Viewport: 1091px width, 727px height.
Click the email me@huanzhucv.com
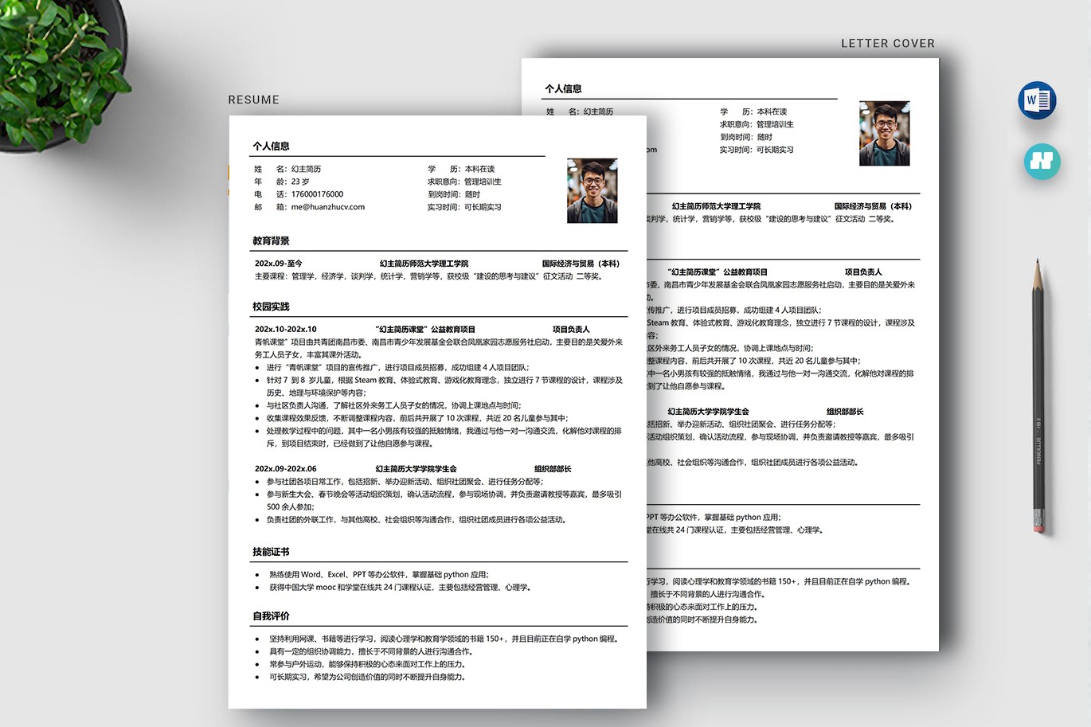[x=327, y=207]
